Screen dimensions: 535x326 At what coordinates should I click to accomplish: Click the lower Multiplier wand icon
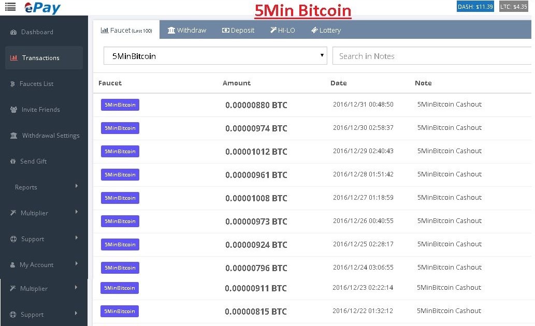point(13,289)
